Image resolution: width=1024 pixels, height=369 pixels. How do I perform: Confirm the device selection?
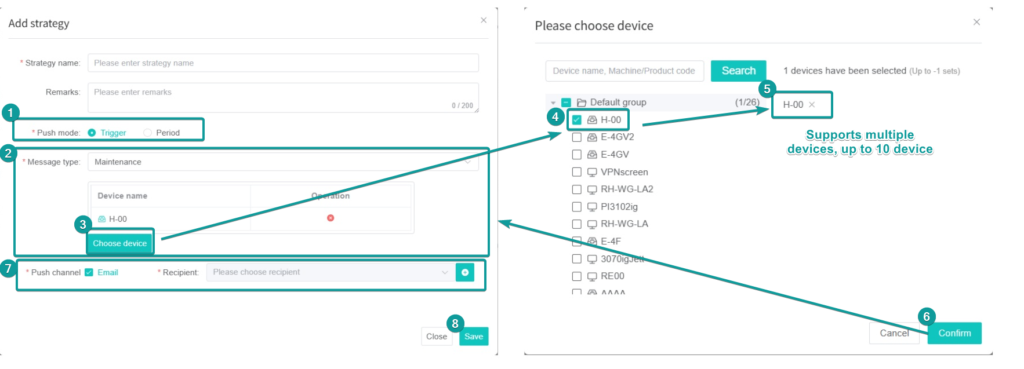click(x=954, y=333)
